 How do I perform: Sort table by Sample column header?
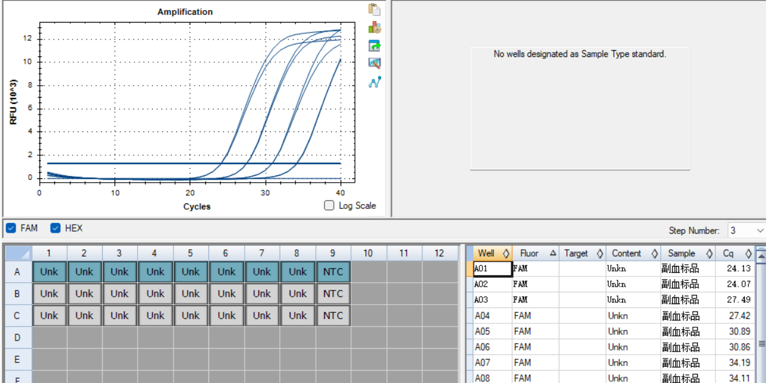[x=688, y=253]
